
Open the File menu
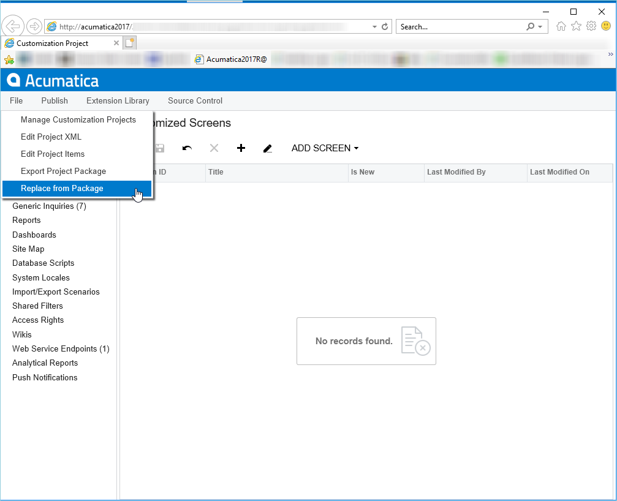tap(16, 100)
